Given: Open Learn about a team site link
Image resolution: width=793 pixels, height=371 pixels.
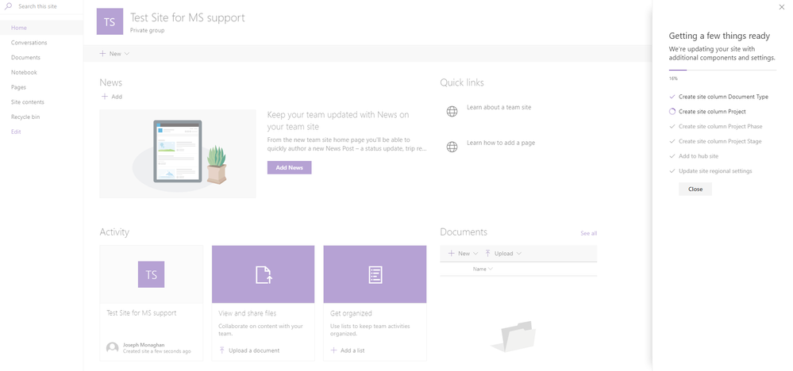Looking at the screenshot, I should (499, 107).
